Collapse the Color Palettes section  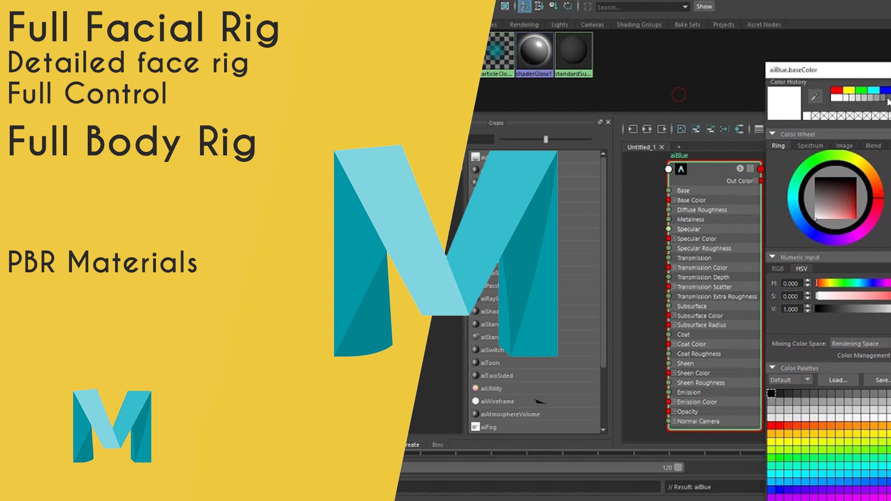[773, 367]
